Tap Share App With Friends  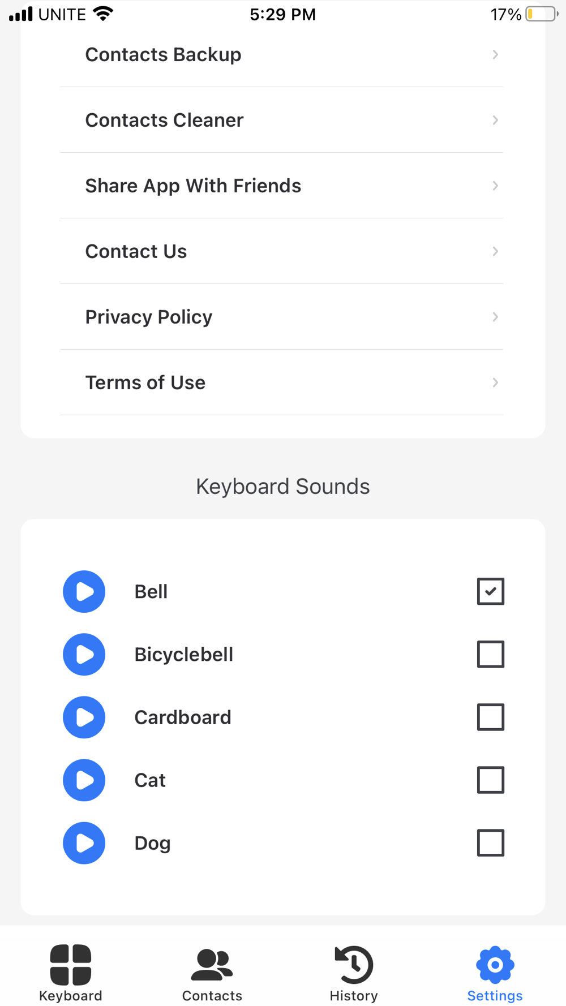[x=193, y=186]
